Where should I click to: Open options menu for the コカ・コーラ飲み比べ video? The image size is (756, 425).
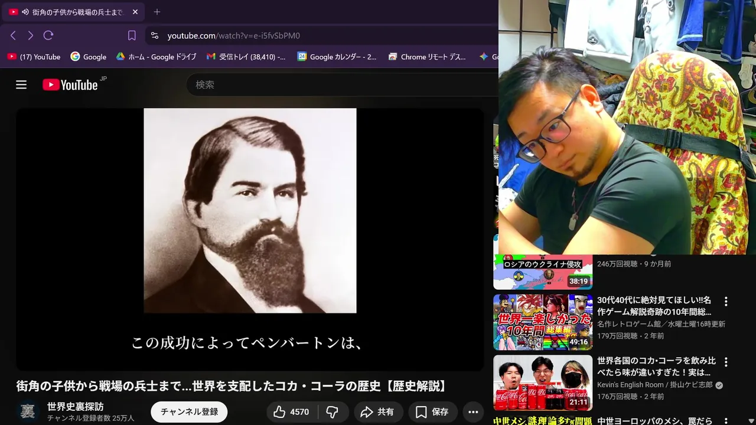(726, 362)
